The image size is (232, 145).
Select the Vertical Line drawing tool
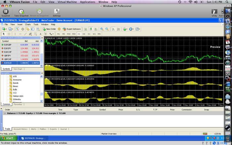point(15,34)
